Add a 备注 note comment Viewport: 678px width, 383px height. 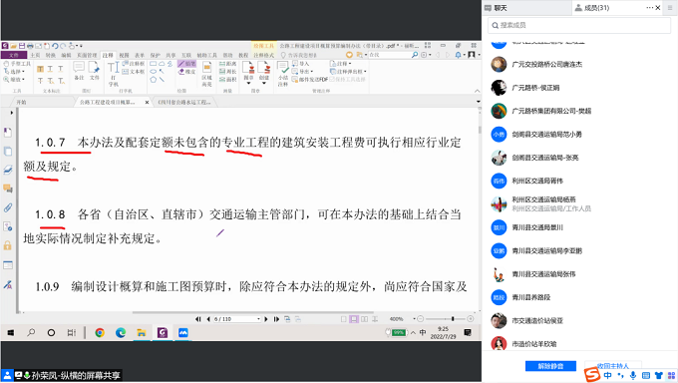(79, 71)
